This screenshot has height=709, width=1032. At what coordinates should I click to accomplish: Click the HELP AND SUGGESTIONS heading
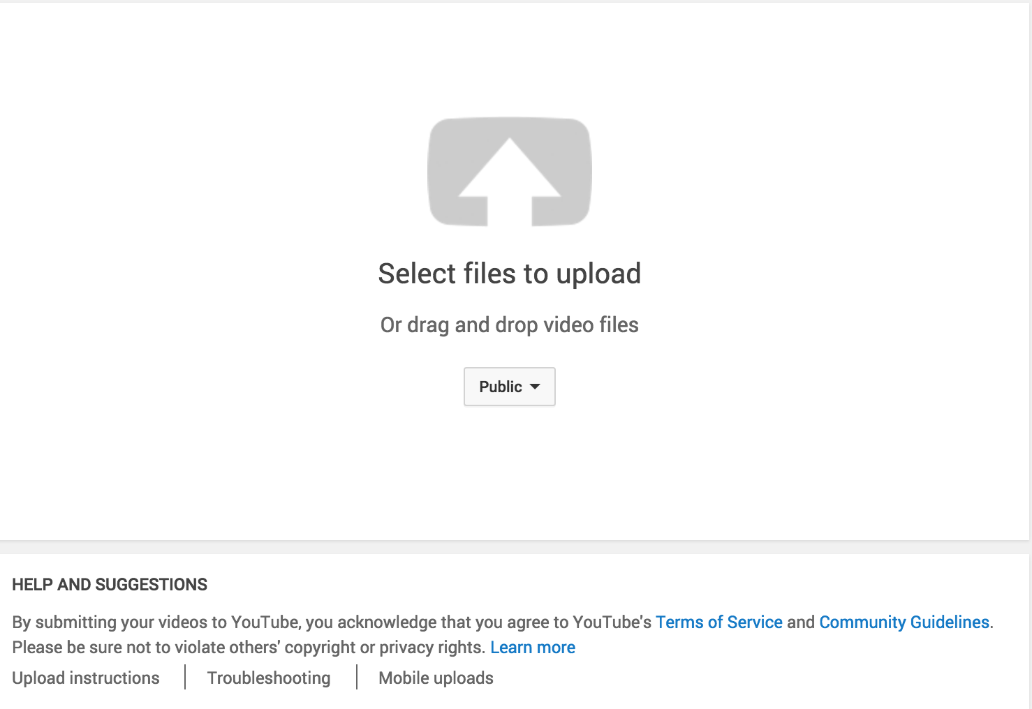[x=110, y=585]
